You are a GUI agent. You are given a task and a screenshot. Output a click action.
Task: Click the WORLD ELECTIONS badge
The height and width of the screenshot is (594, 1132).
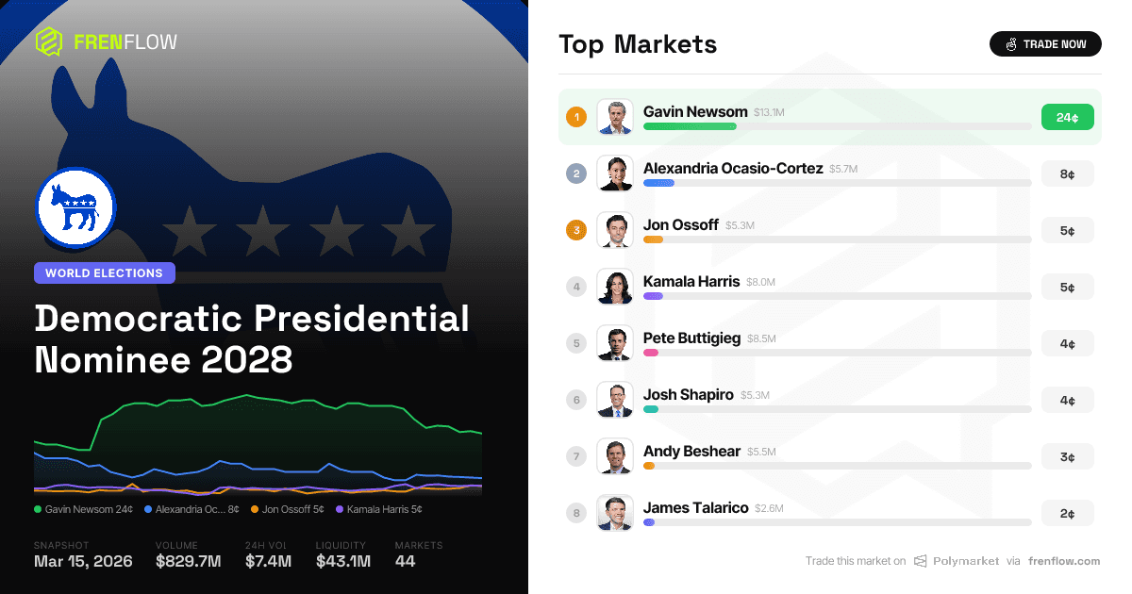coord(105,272)
